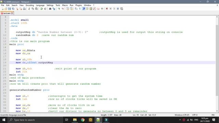219x123 pixels.
Task: Click the User Defined Language icon
Action: click(87, 9)
